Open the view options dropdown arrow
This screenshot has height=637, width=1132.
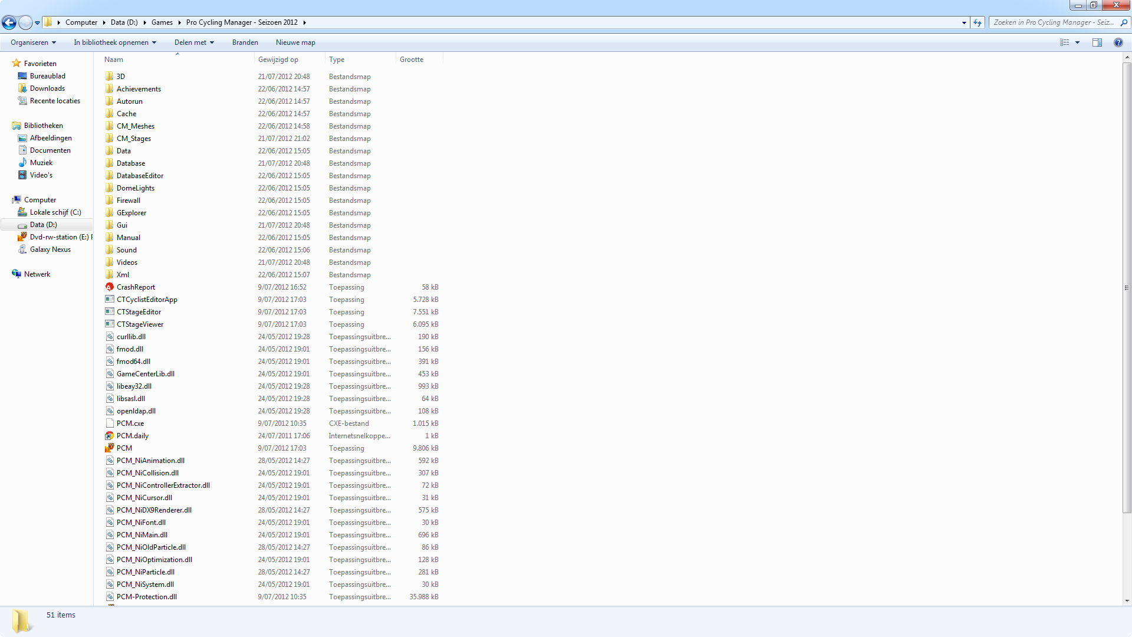tap(1077, 42)
